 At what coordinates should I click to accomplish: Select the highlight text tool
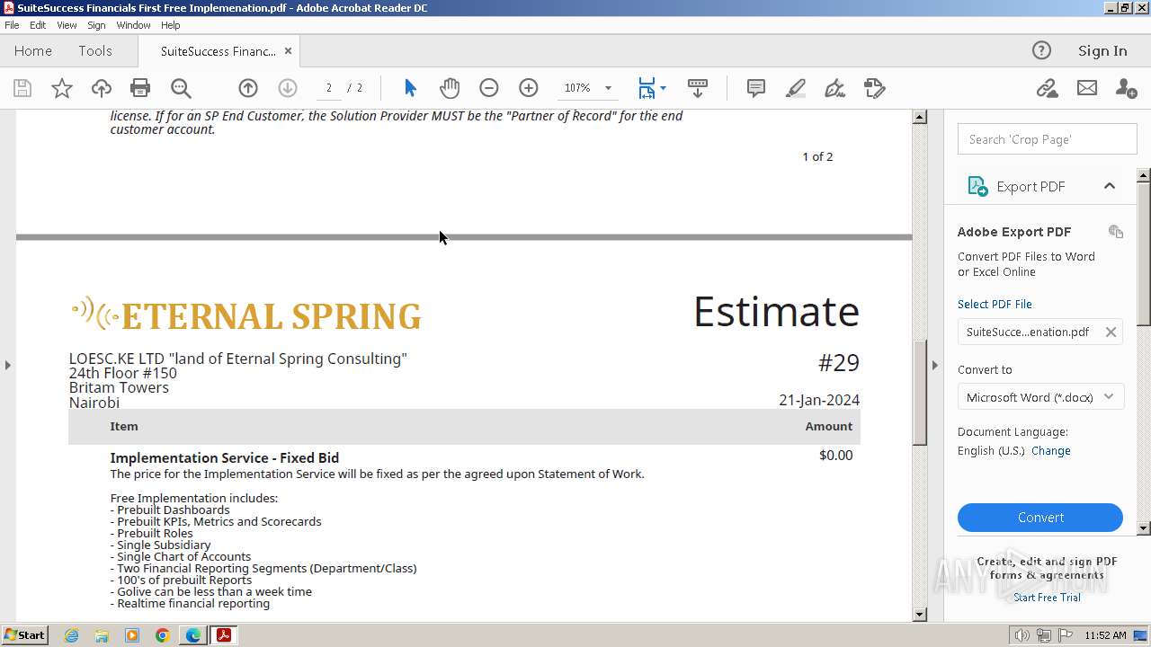click(796, 88)
